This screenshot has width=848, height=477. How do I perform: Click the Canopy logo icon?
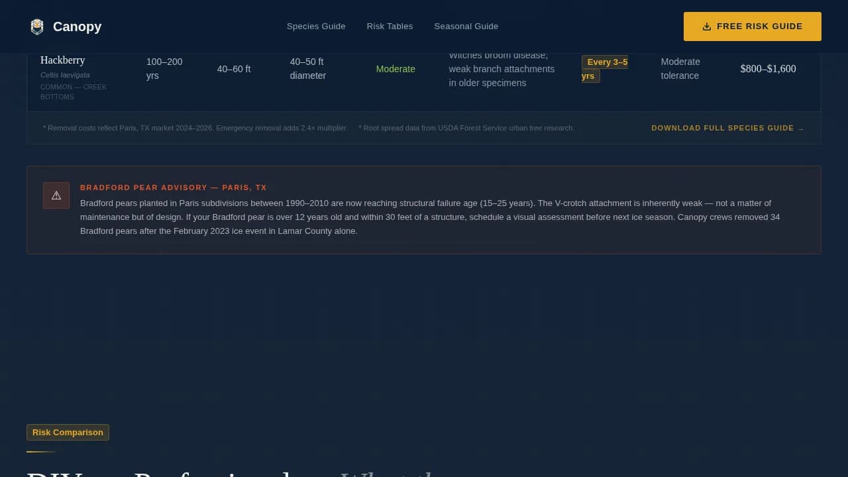(37, 26)
